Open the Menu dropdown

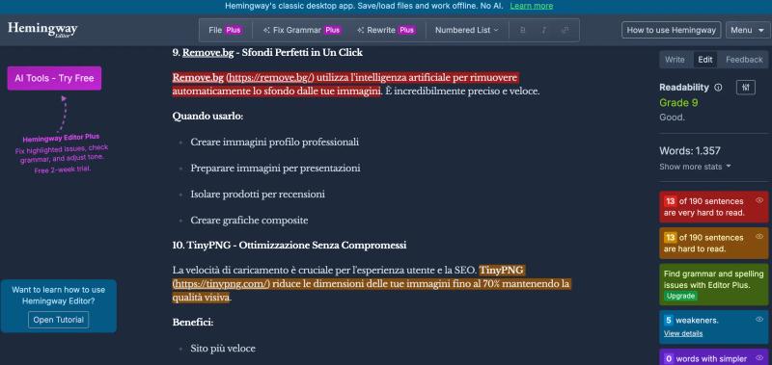[747, 30]
